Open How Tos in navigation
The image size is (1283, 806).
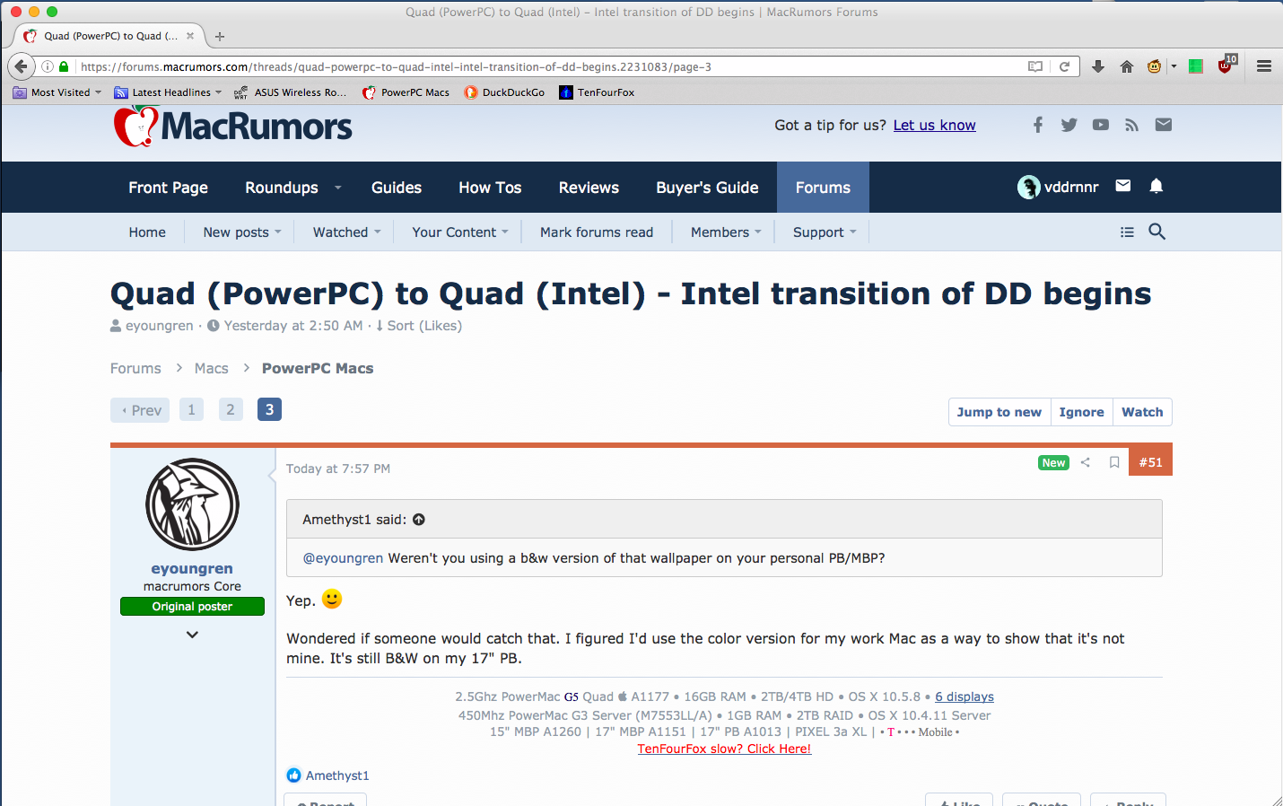(490, 188)
